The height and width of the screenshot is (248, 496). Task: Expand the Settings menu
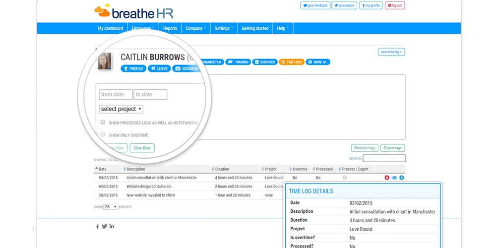[x=224, y=28]
